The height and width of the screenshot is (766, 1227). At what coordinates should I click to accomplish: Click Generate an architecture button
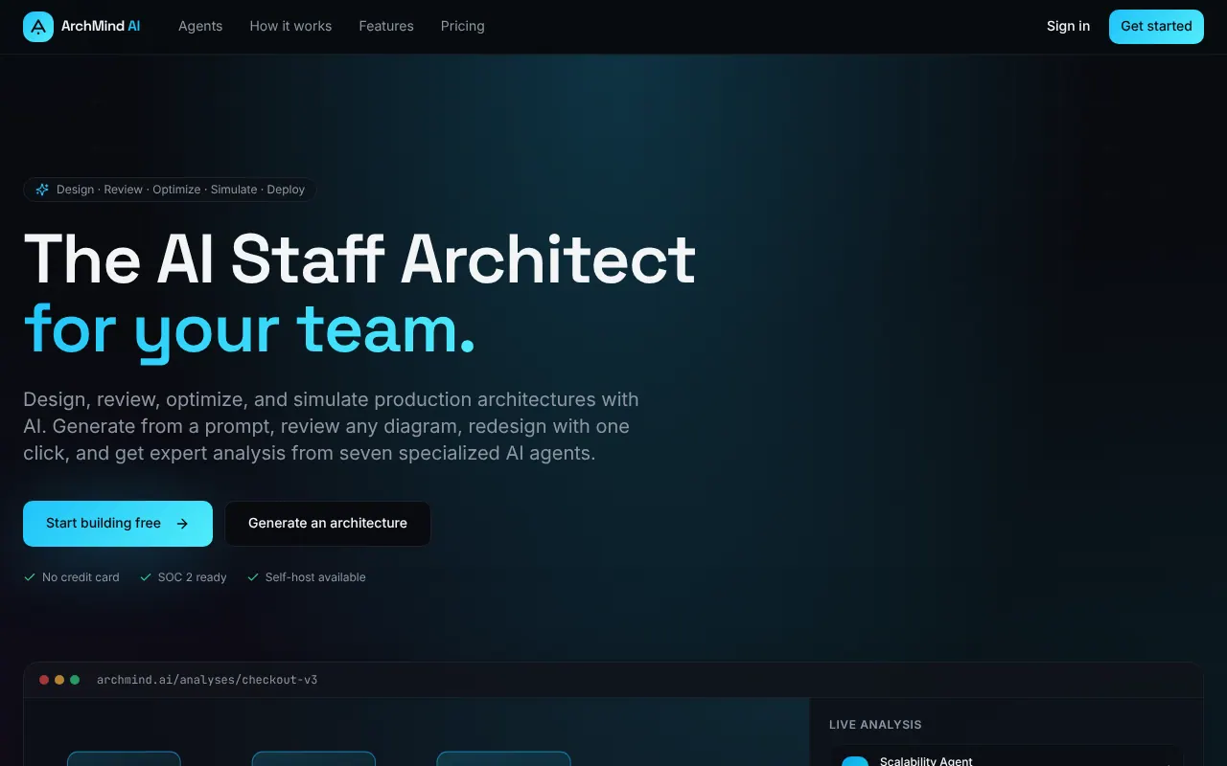tap(328, 524)
